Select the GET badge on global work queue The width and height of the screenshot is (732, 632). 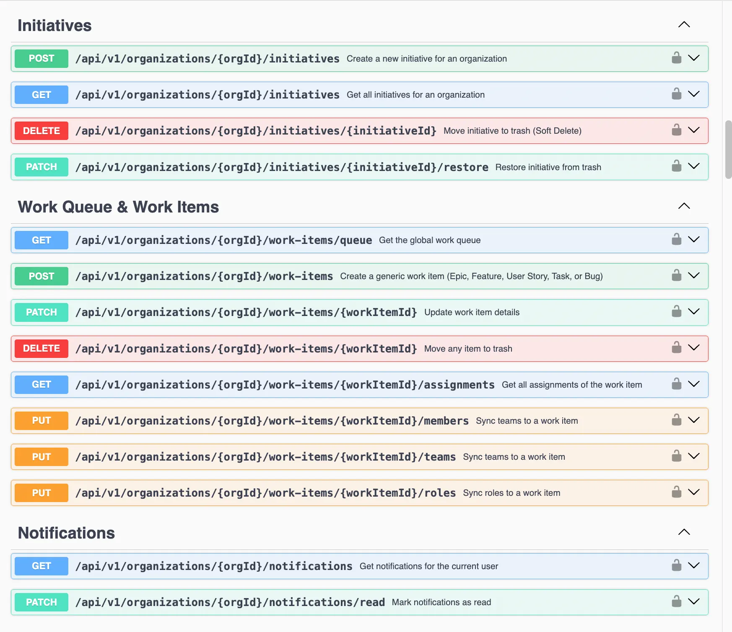point(41,240)
